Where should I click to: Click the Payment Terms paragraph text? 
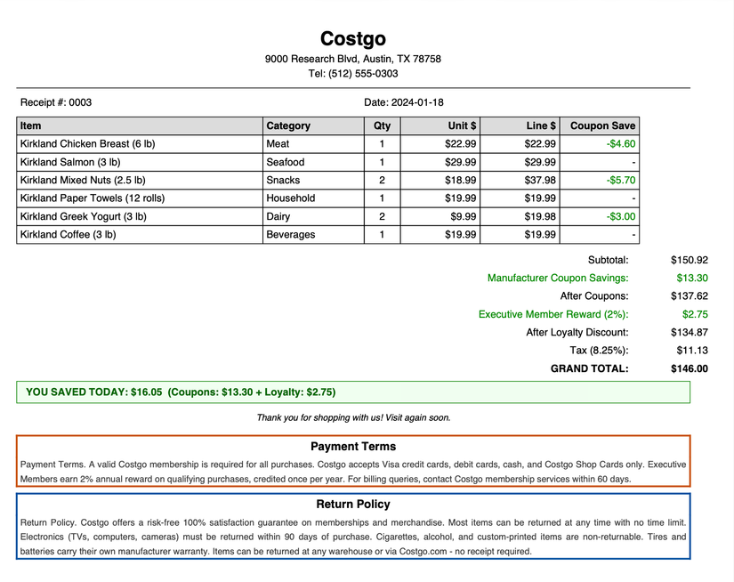pos(353,472)
